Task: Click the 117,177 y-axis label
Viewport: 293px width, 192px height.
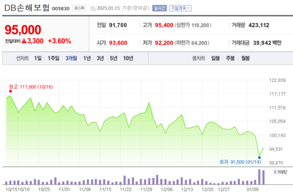Action: pyautogui.click(x=277, y=94)
